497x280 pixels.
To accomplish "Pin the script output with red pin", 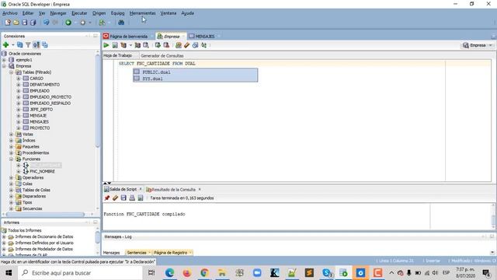I will (x=107, y=198).
